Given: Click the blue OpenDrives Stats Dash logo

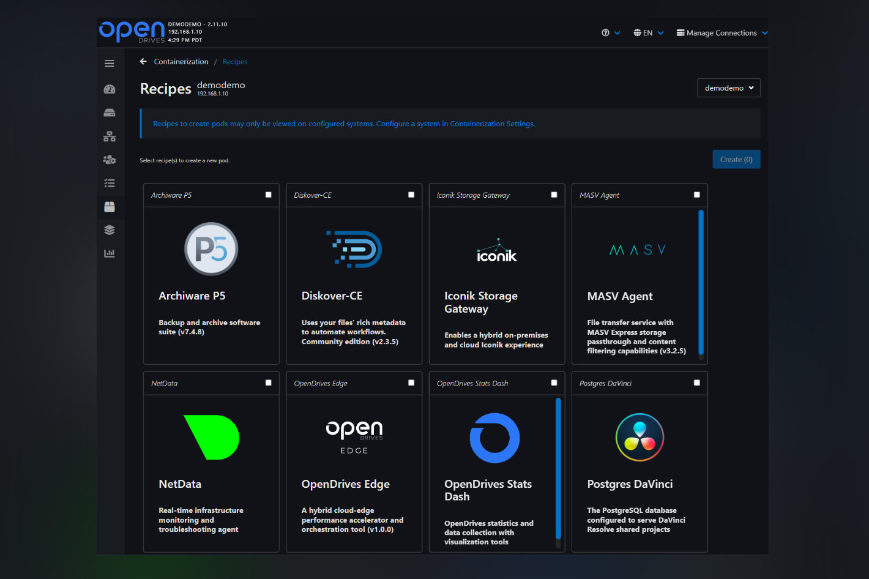Looking at the screenshot, I should click(x=494, y=438).
